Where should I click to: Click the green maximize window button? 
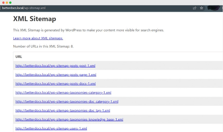coord(10,3)
